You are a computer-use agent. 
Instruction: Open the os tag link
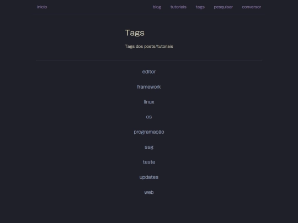coord(149,117)
